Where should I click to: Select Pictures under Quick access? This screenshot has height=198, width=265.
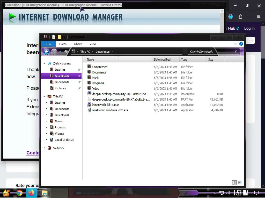[60, 88]
